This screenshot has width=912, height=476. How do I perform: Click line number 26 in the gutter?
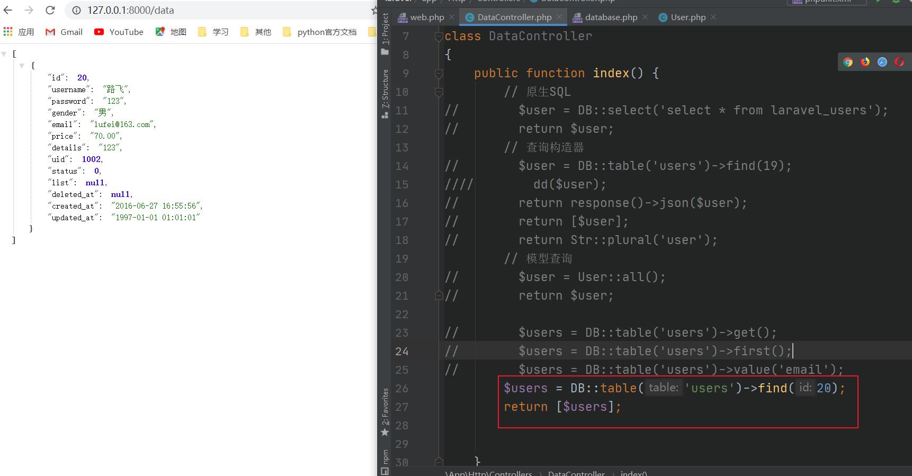coord(402,389)
